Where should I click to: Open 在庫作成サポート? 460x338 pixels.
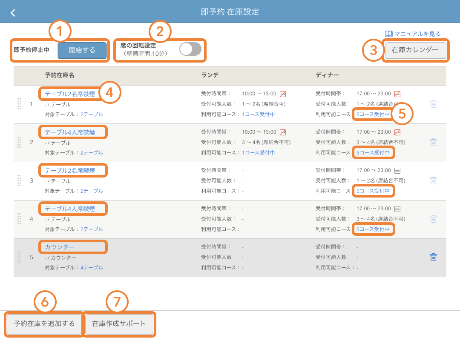click(119, 324)
